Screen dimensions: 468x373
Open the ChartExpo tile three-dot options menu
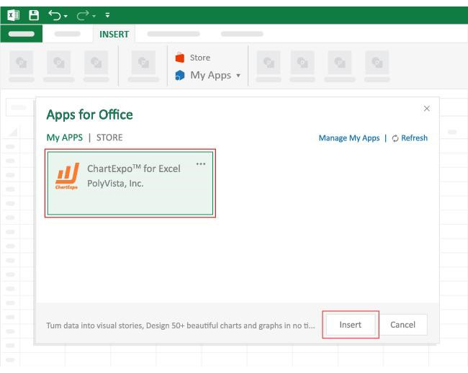click(x=201, y=164)
